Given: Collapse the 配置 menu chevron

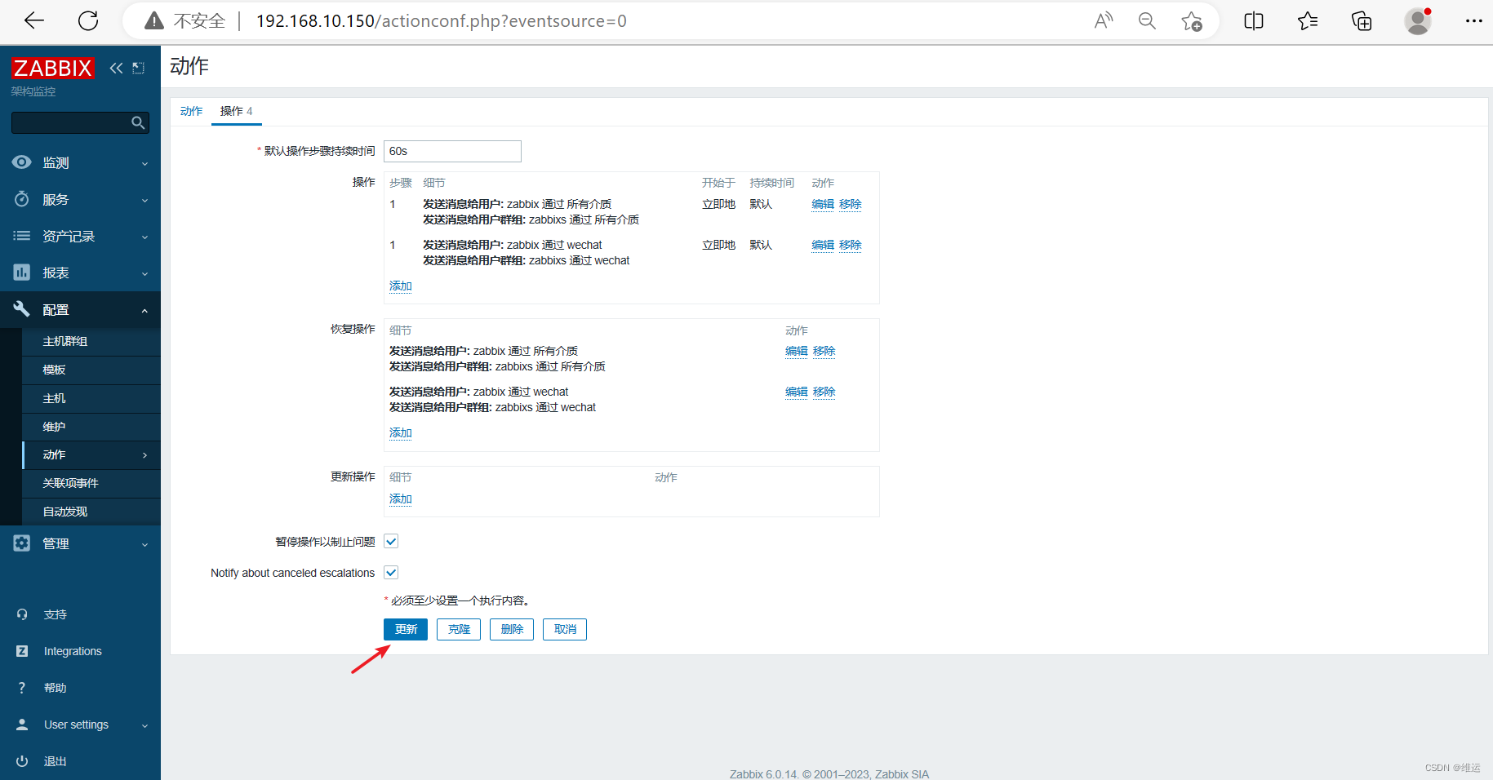Looking at the screenshot, I should tap(144, 310).
